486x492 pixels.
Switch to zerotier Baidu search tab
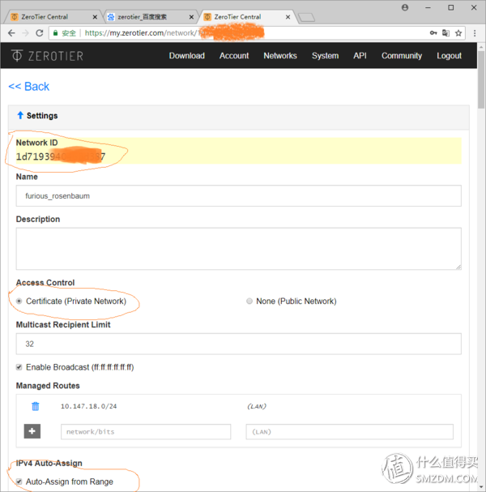tap(149, 17)
